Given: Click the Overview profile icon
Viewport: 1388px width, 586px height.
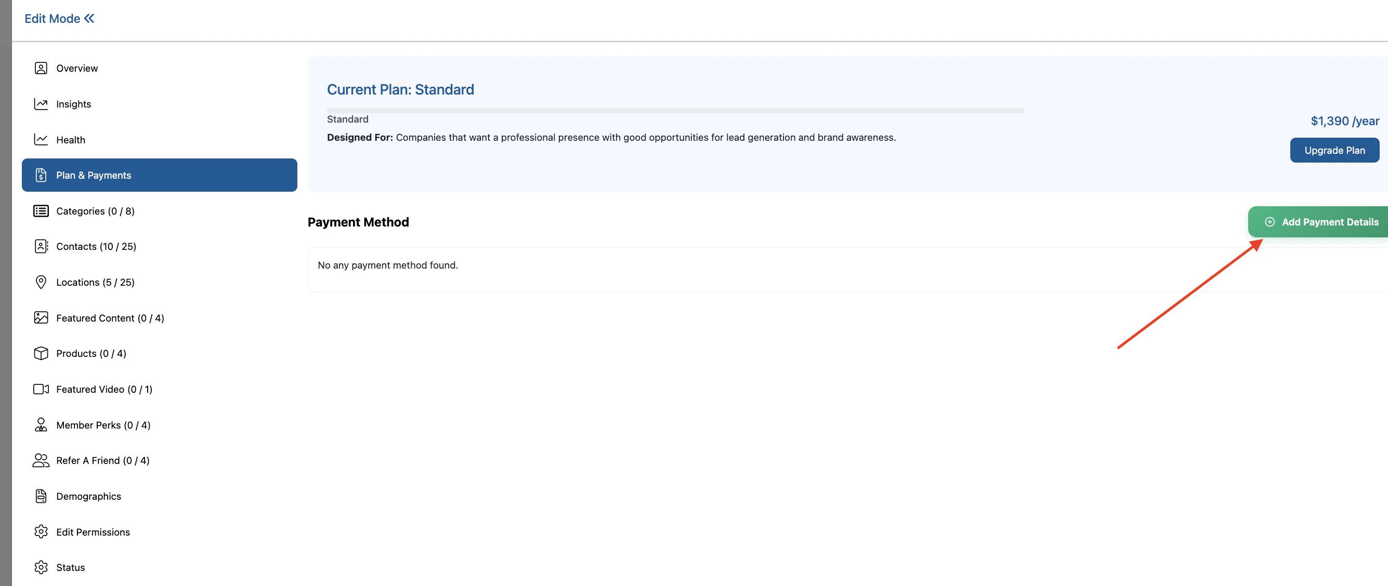Looking at the screenshot, I should point(41,69).
